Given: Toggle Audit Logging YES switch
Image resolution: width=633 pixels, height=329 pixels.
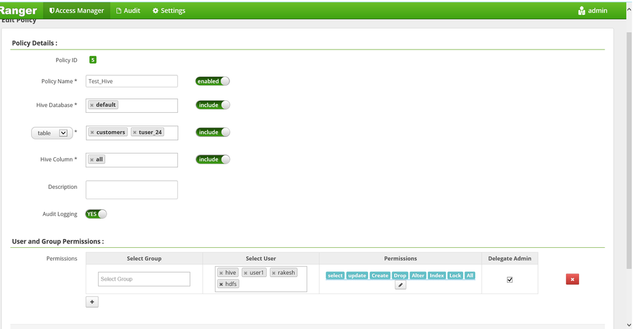Looking at the screenshot, I should [96, 214].
